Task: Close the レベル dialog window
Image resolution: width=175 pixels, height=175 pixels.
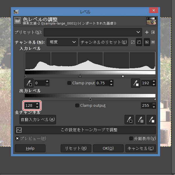Action: click(154, 10)
